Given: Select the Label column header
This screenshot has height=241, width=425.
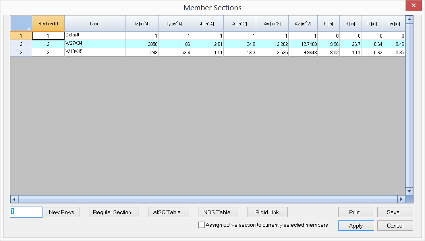Looking at the screenshot, I should click(95, 24).
